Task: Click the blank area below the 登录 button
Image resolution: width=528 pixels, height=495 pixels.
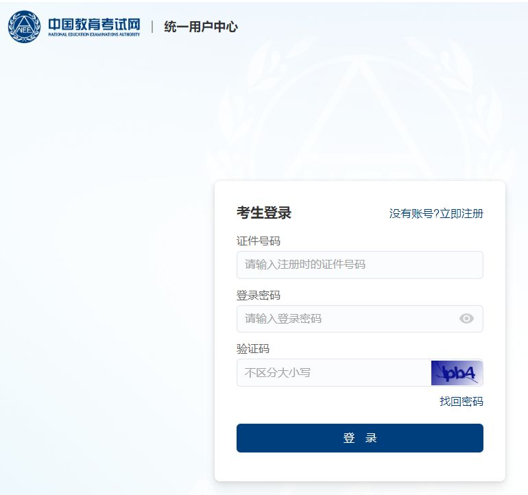Action: (359, 466)
